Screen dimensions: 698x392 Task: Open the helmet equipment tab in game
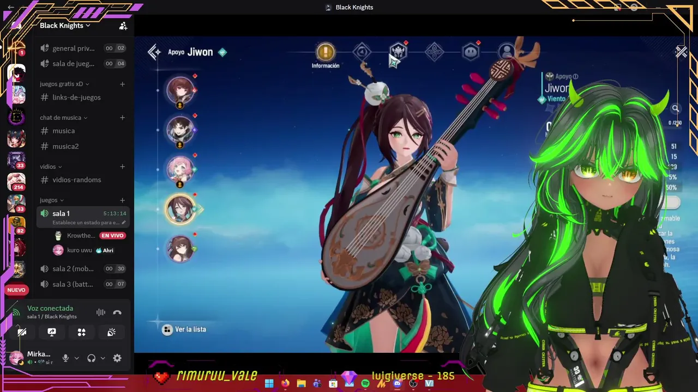coord(398,52)
